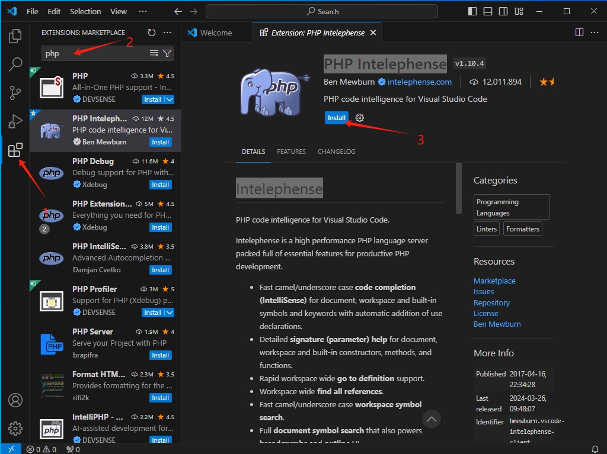Clear the extensions search results
This screenshot has width=607, height=454.
pos(154,53)
